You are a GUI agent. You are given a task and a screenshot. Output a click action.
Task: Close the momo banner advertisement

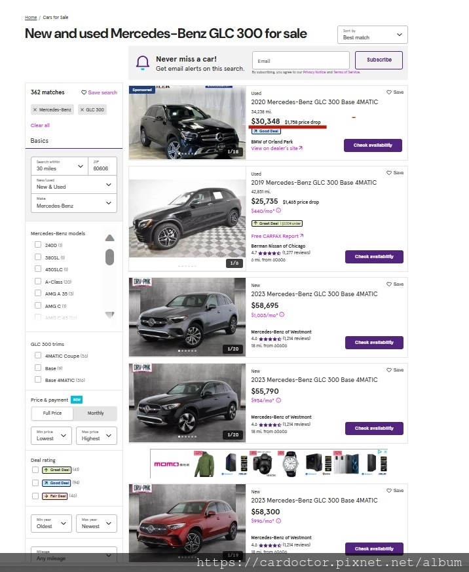pyautogui.click(x=385, y=451)
